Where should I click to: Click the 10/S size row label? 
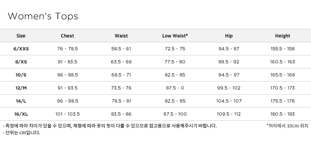click(x=21, y=75)
